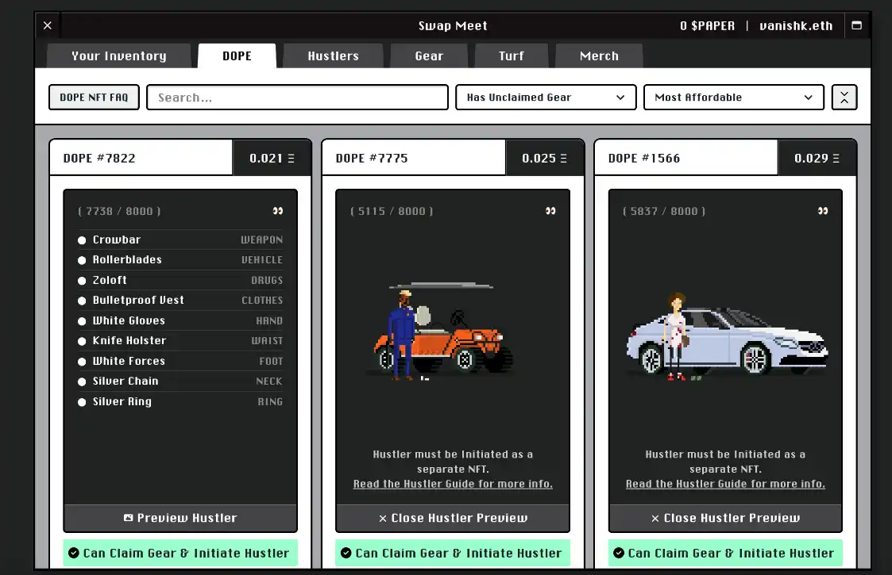
Task: Click the golf cart hustler image
Action: 442,332
